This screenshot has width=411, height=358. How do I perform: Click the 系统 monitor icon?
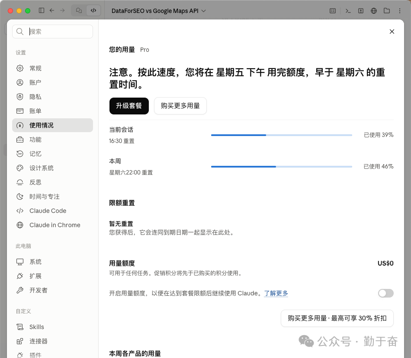[20, 262]
